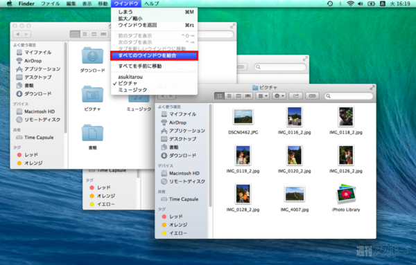The height and width of the screenshot is (265, 416).
Task: Select Cover Flow view in back-left window
Action: [103, 34]
